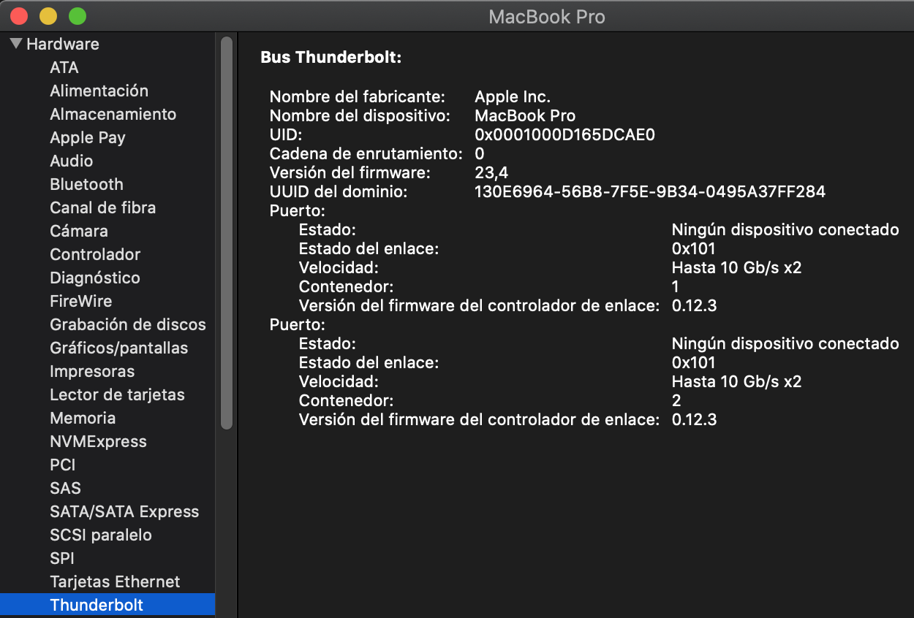Screen dimensions: 914x618
Task: Click the domain UUID value 130E6964-56B8-7F5E-9B34-0495A37FF284
Action: pos(650,191)
